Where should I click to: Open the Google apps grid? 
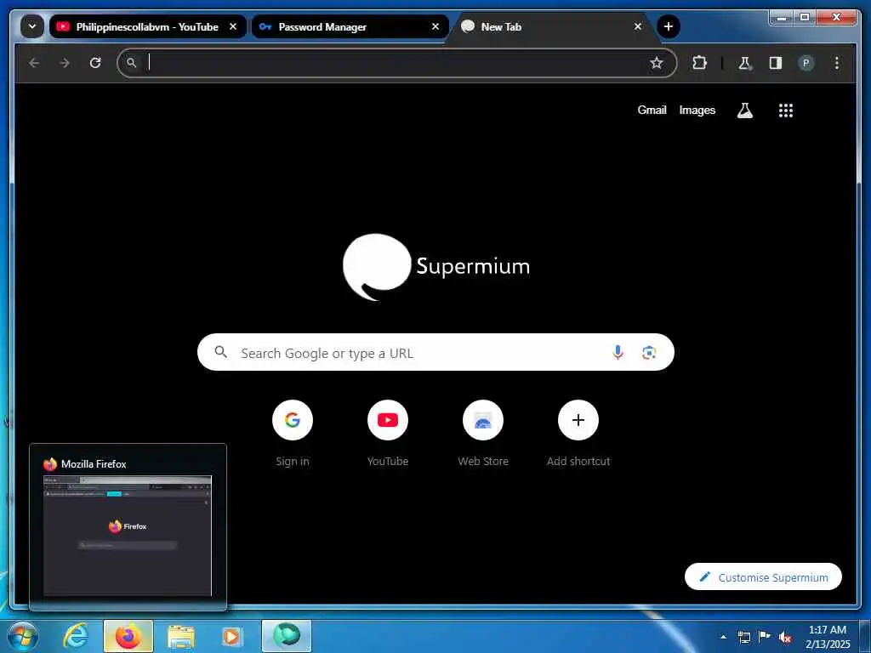tap(785, 111)
